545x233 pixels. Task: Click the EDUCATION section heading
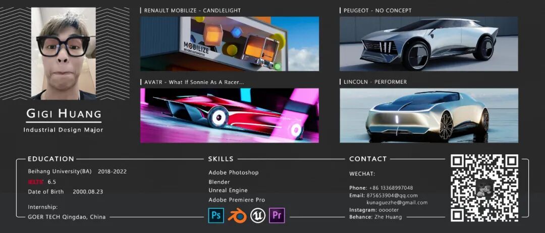[51, 159]
